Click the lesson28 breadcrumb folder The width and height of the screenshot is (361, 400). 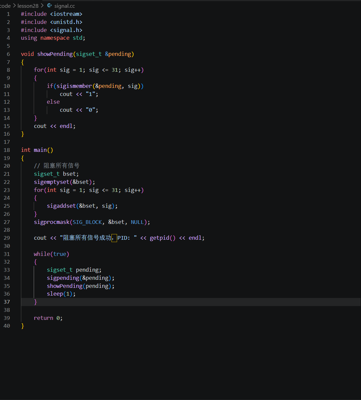pyautogui.click(x=28, y=6)
